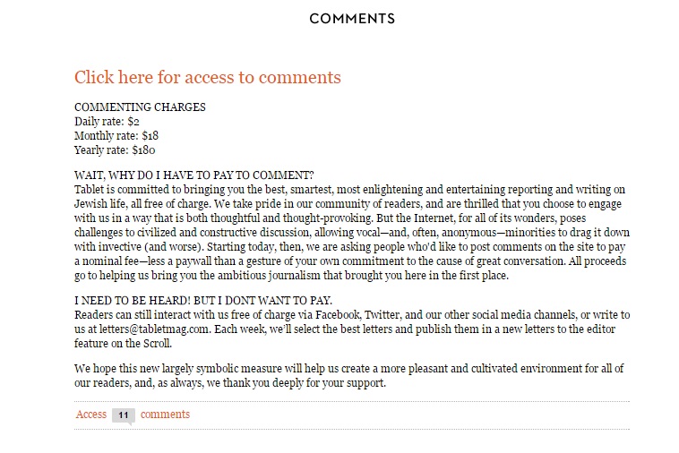
Task: Follow the orange 'comments' link beside the count
Action: click(165, 415)
